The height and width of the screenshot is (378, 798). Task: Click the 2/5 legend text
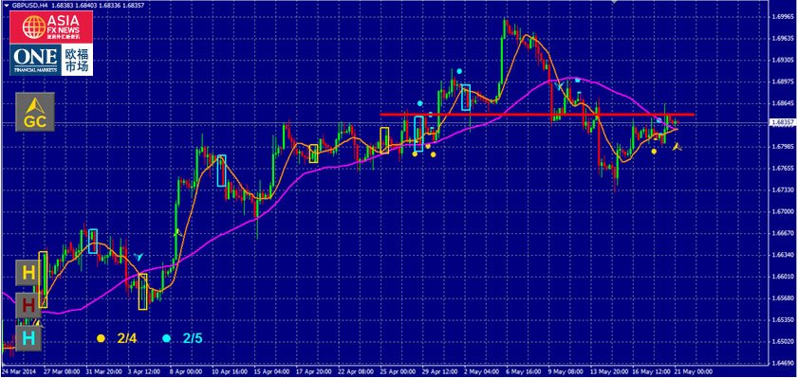pos(193,338)
